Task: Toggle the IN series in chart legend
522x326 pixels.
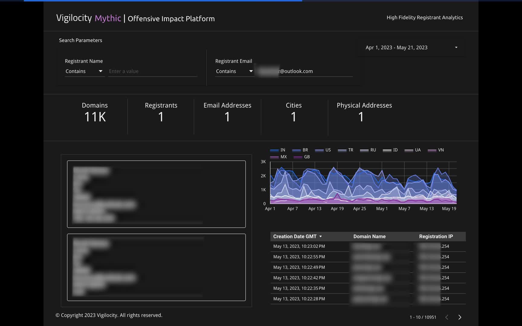Action: click(278, 150)
